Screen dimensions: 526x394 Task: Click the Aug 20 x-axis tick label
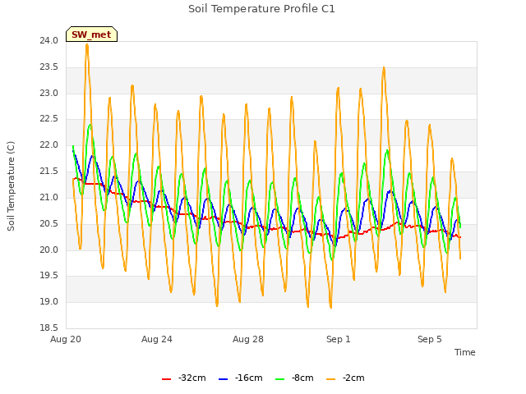pyautogui.click(x=66, y=339)
